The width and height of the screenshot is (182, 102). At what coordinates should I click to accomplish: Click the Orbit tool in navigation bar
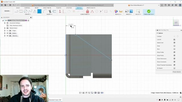point(80,93)
